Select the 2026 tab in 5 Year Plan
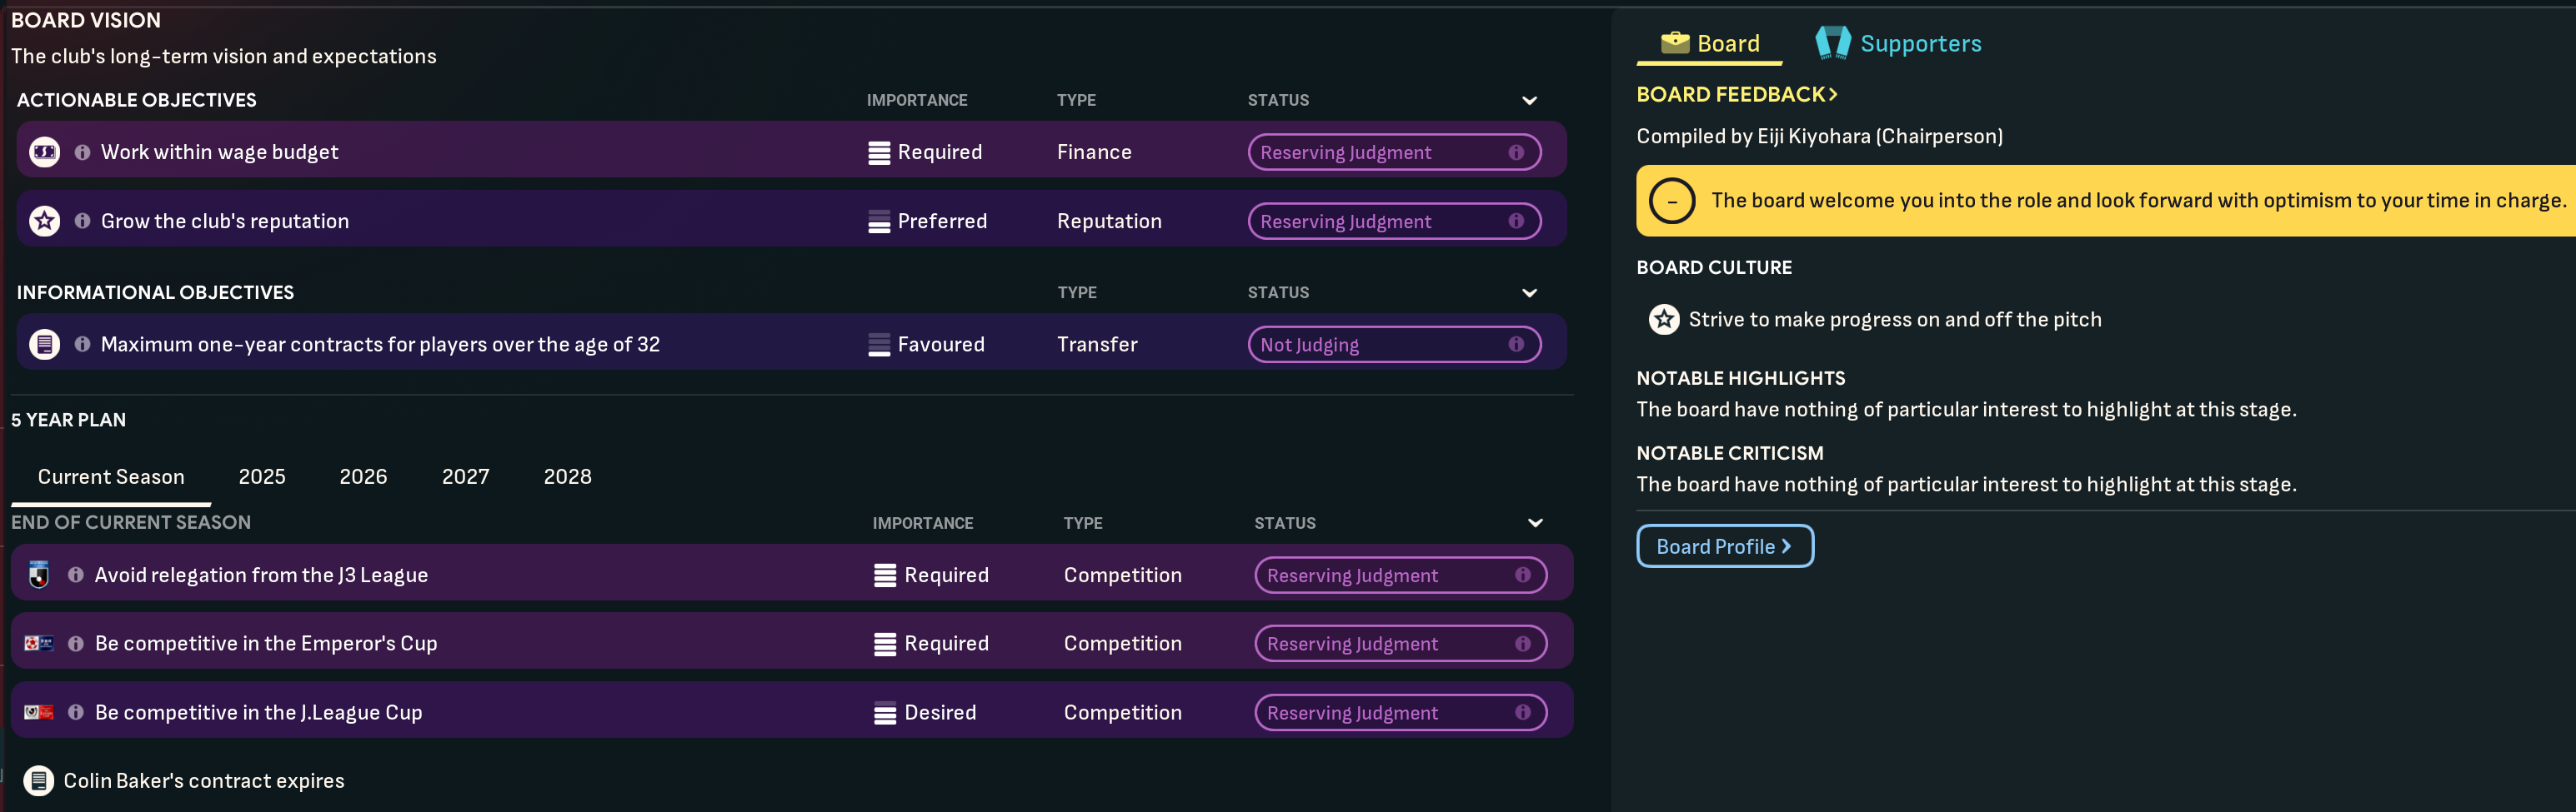2576x812 pixels. (x=363, y=476)
